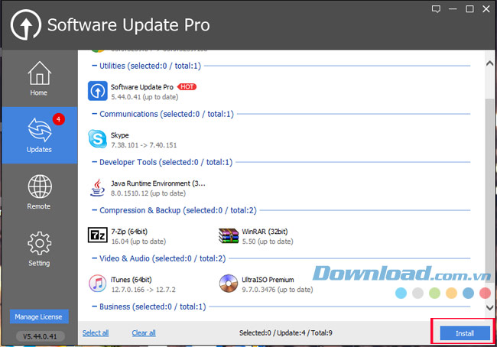Screen dimensions: 497x347
Task: Open the Home section in sidebar
Action: 39,78
